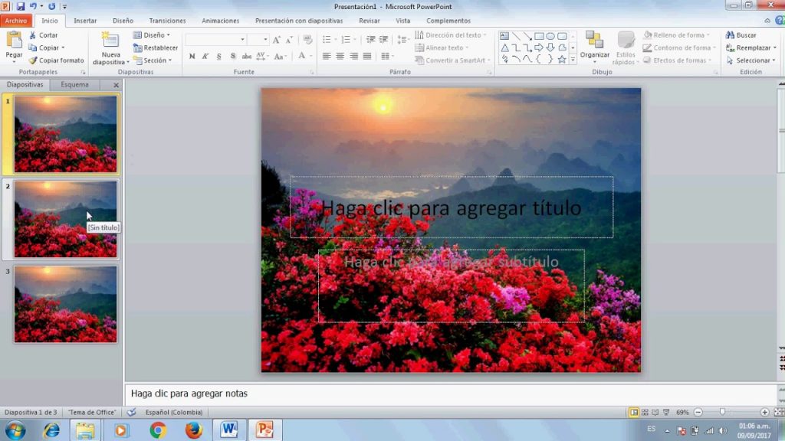Increase the font size with Aumentar tamaño

pos(276,39)
